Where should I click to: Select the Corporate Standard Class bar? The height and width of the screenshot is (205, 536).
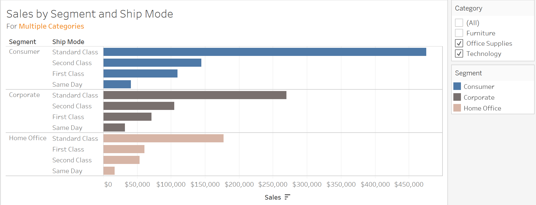coord(195,95)
